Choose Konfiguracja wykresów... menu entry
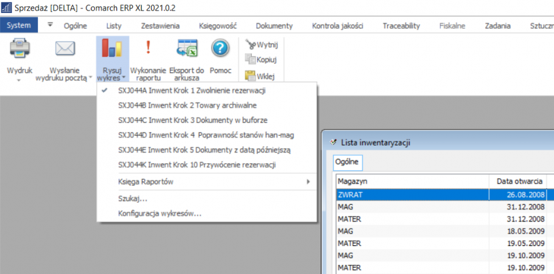The image size is (554, 274). [160, 213]
